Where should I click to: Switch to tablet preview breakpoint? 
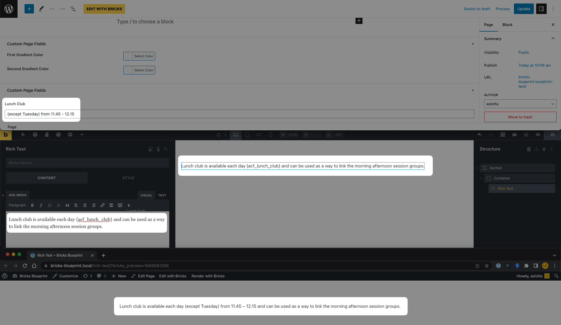click(x=247, y=135)
